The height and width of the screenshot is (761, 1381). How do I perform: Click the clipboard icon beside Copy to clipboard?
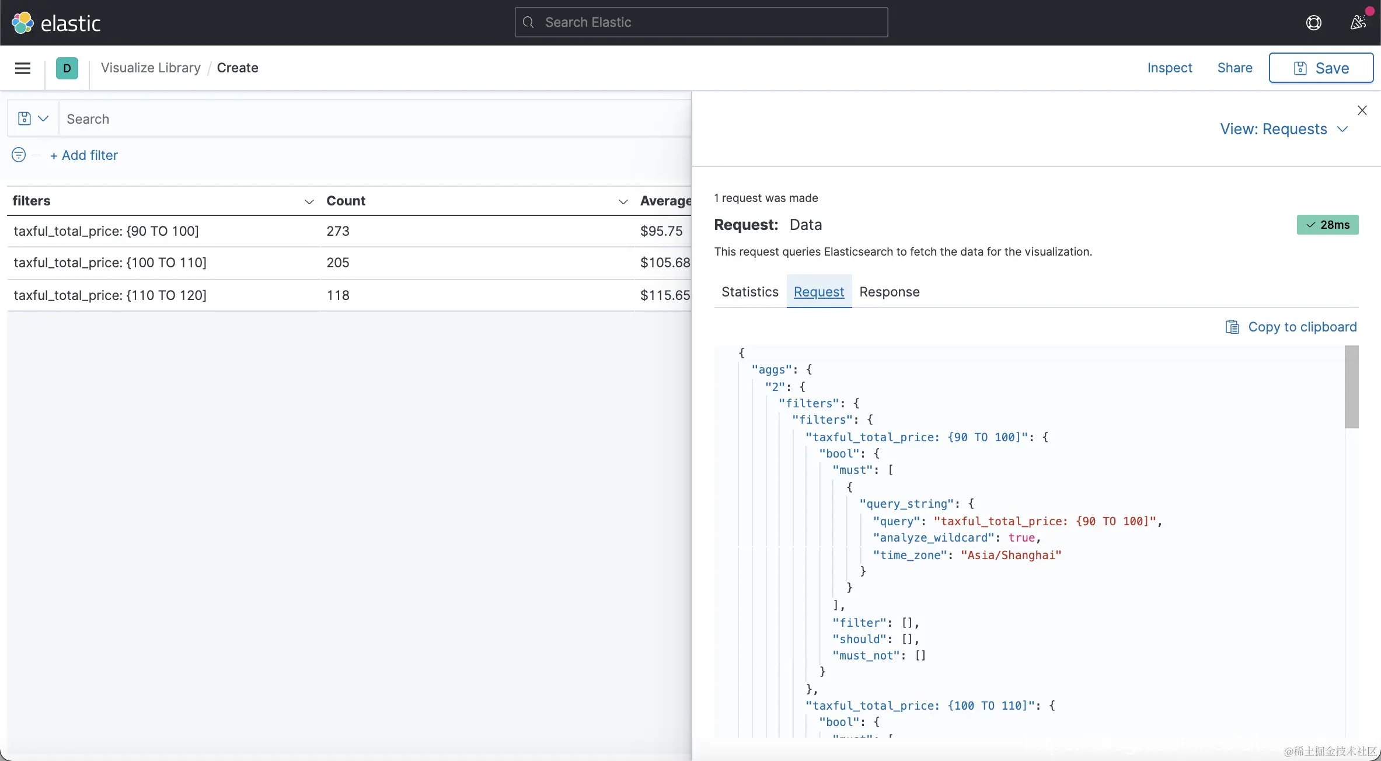(x=1232, y=327)
